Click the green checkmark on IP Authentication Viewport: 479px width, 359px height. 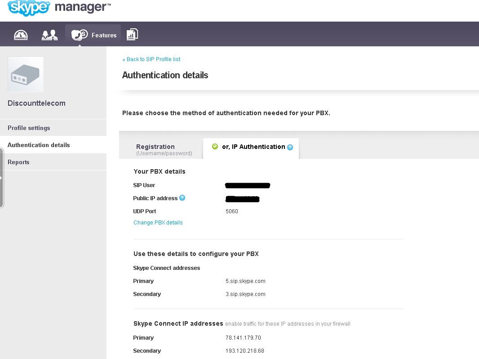(x=215, y=147)
